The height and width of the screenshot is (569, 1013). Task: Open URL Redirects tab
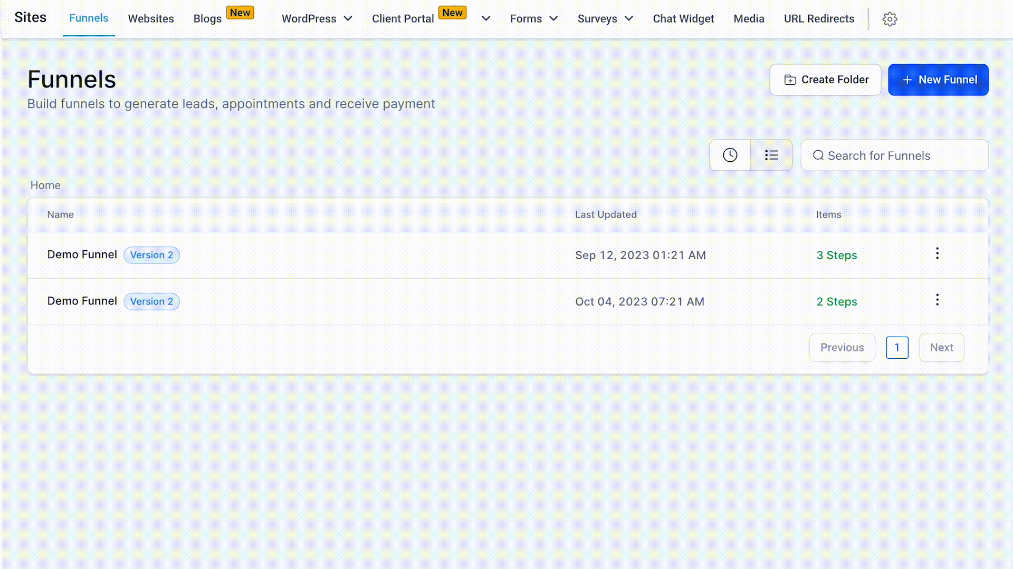point(819,19)
